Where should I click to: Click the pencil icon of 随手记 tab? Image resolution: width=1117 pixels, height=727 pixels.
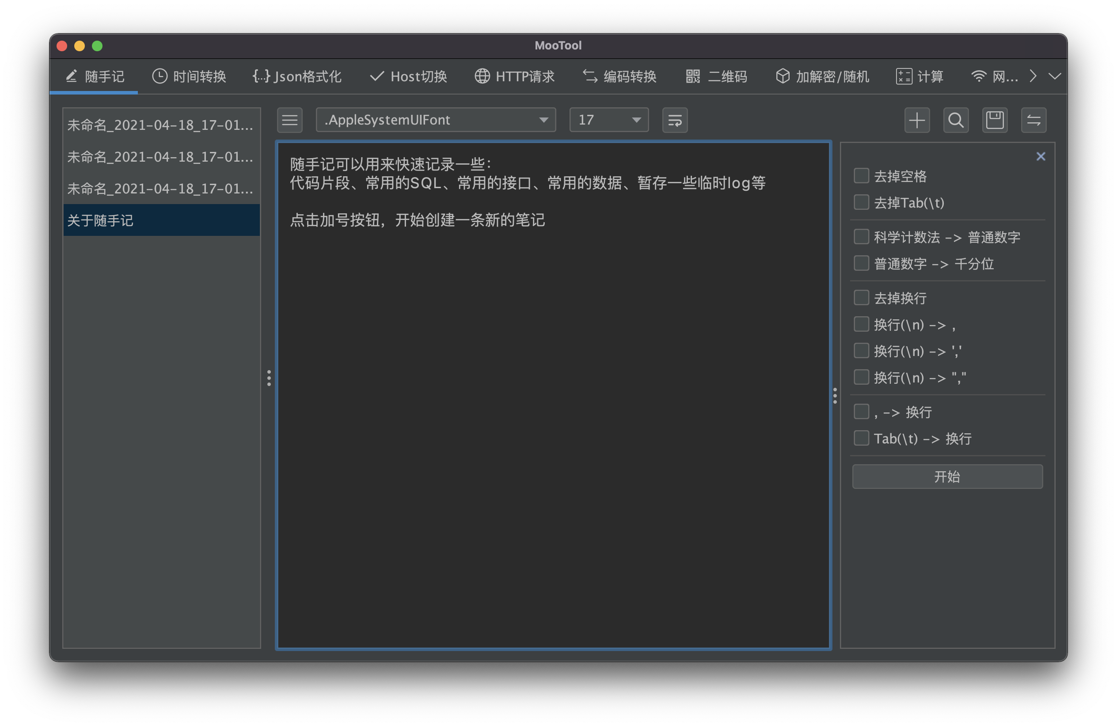[x=71, y=76]
